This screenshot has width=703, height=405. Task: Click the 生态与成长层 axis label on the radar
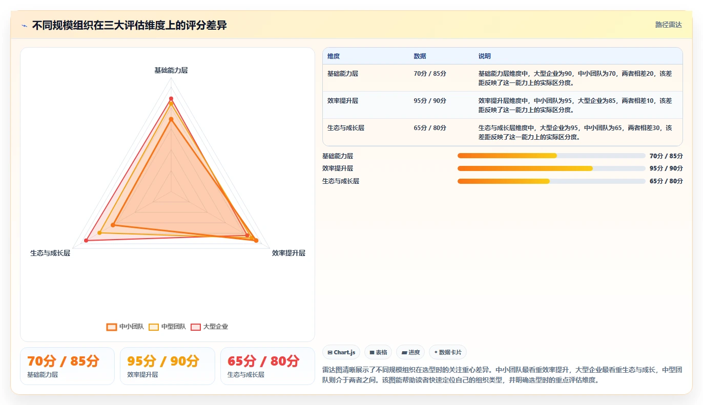50,253
